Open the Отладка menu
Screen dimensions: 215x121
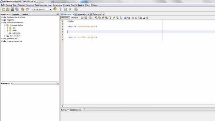[x=67, y=5]
